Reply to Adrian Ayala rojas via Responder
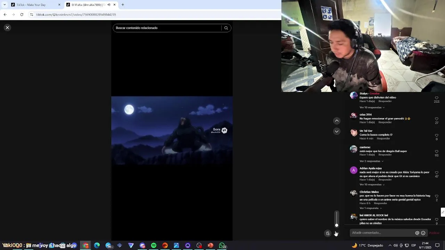The height and width of the screenshot is (250, 445). pyautogui.click(x=385, y=180)
